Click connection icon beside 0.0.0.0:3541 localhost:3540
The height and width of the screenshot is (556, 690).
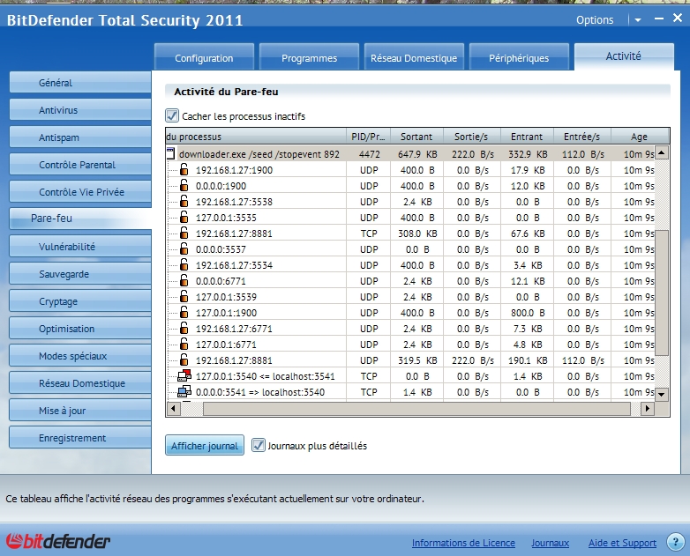point(184,391)
